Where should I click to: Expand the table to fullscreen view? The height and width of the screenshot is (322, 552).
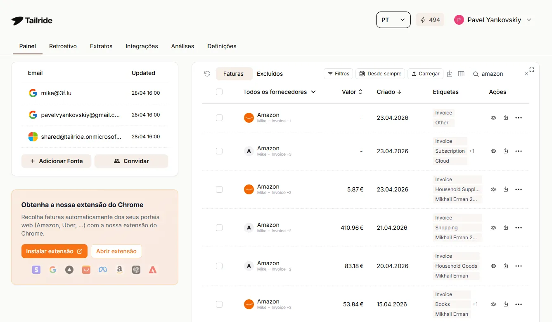[531, 70]
